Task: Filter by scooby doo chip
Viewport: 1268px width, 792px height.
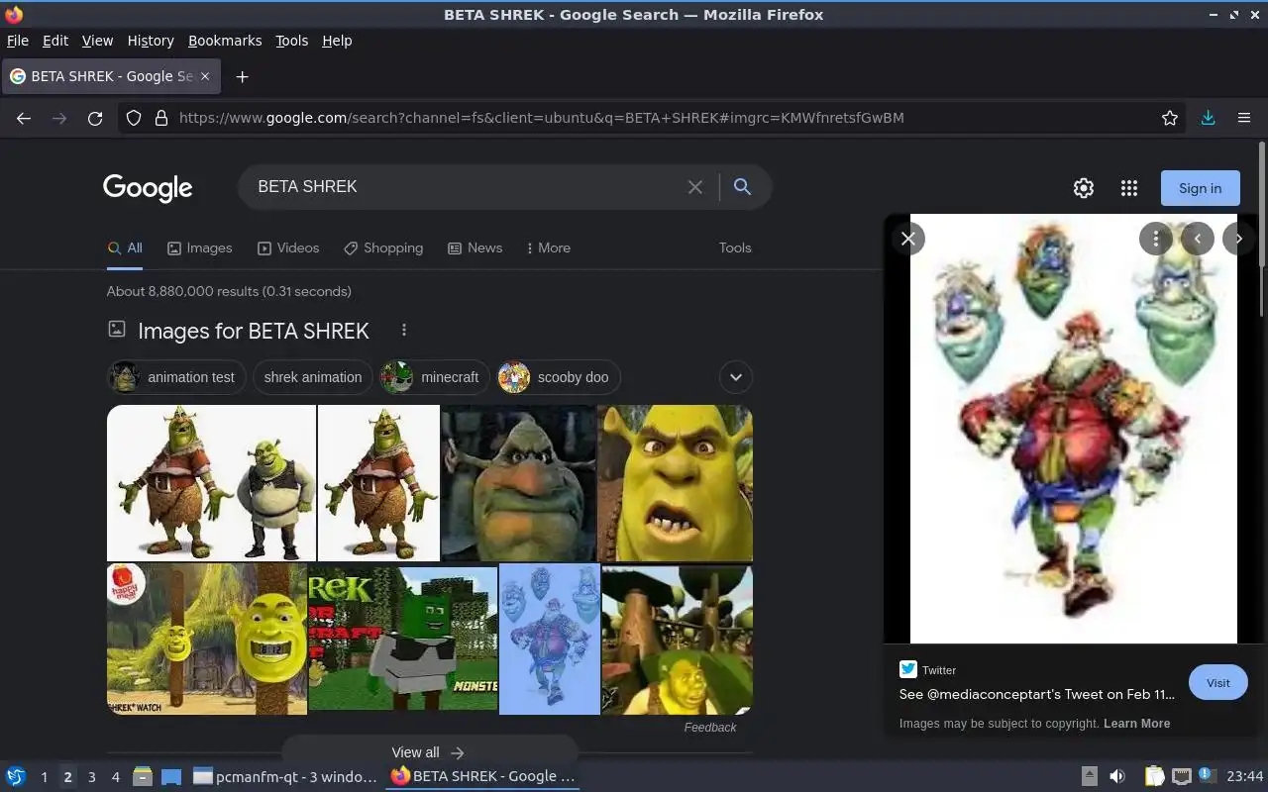Action: tap(559, 377)
